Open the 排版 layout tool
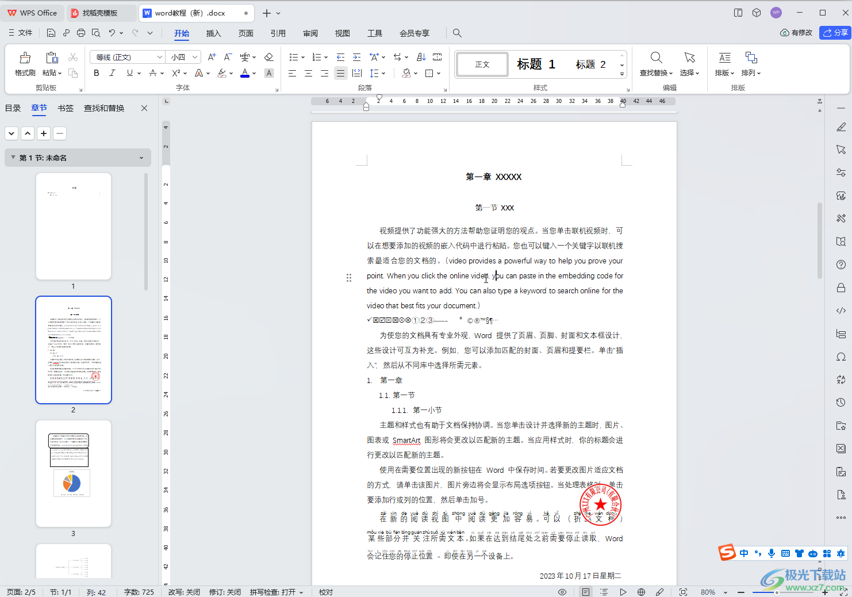Image resolution: width=852 pixels, height=597 pixels. coord(724,64)
